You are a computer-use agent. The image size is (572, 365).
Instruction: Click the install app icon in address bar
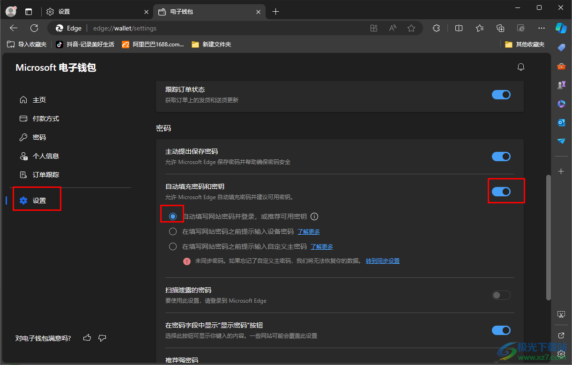pyautogui.click(x=374, y=28)
